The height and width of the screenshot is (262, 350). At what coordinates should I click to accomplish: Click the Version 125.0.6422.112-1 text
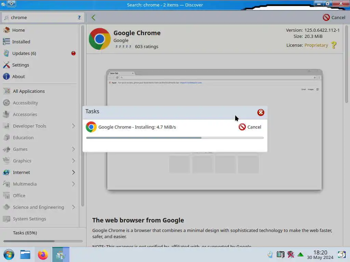313,30
